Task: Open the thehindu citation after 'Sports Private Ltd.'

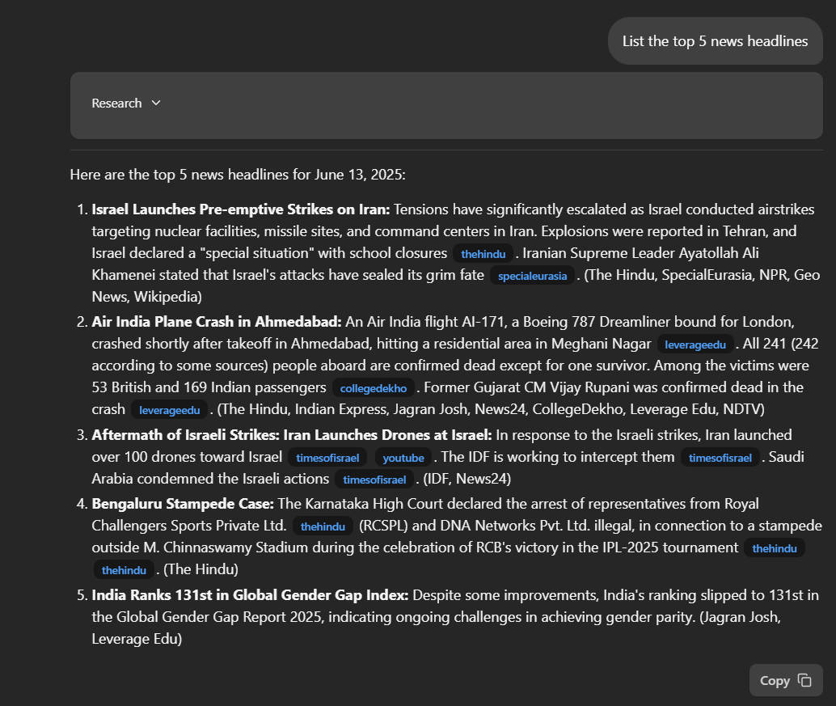Action: coord(323,526)
